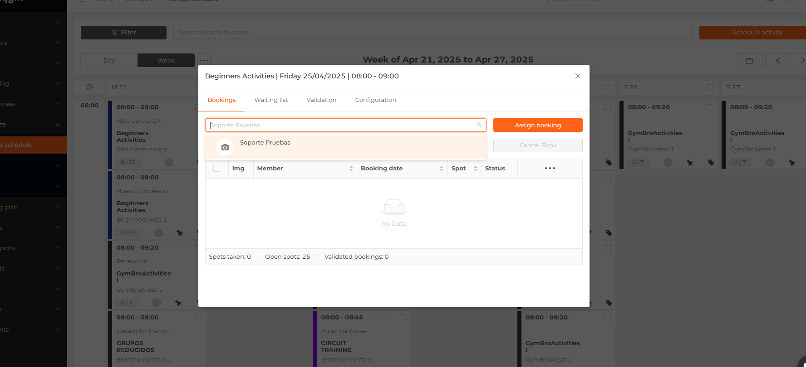
Task: Expand the sidebar section ending in 'ports'
Action: point(57,248)
